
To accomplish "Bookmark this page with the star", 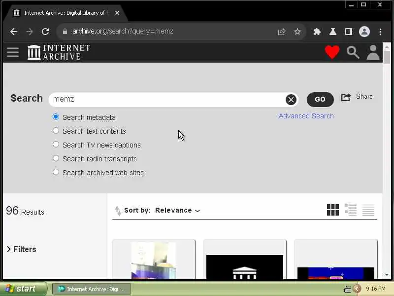I will (x=297, y=32).
